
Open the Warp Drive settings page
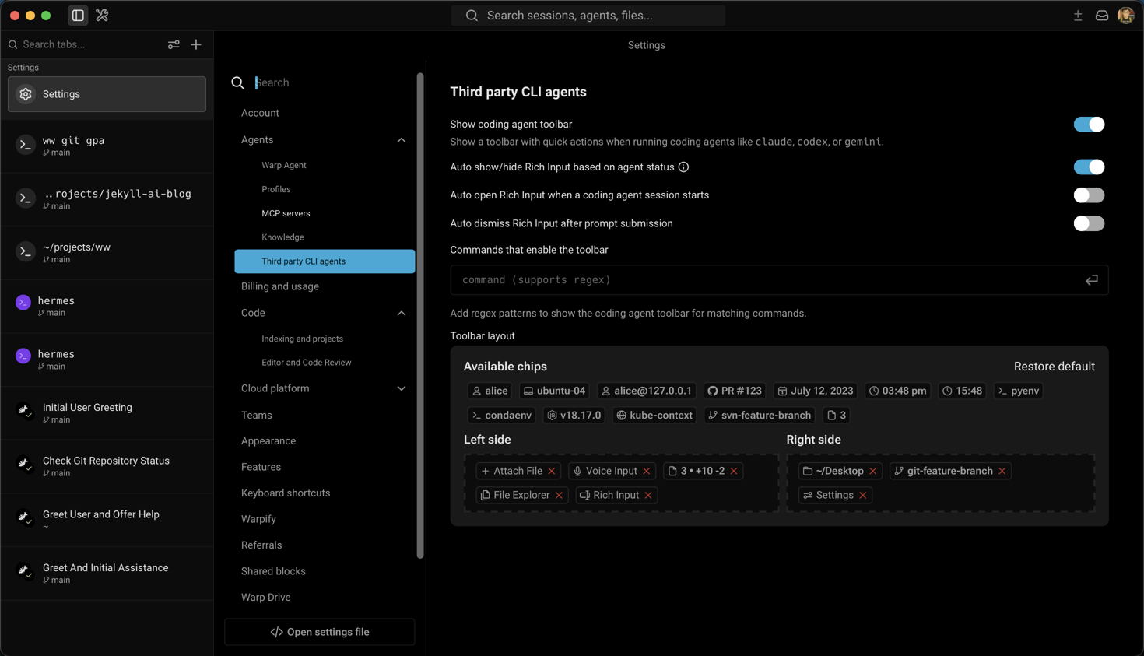click(265, 598)
